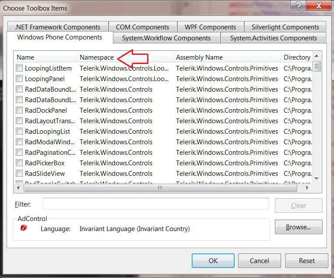This screenshot has height=278, width=334.
Task: Check the LoopingListItem checkbox
Action: (x=19, y=68)
